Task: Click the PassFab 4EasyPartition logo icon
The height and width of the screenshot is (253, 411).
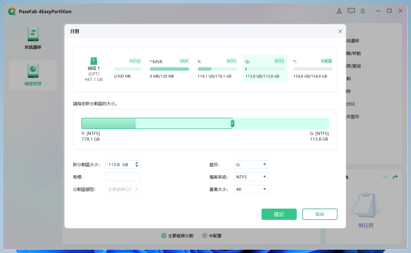Action: (x=12, y=12)
